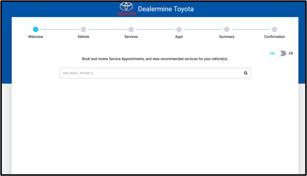Click the search magnifier icon
This screenshot has height=176, width=307.
pos(246,73)
